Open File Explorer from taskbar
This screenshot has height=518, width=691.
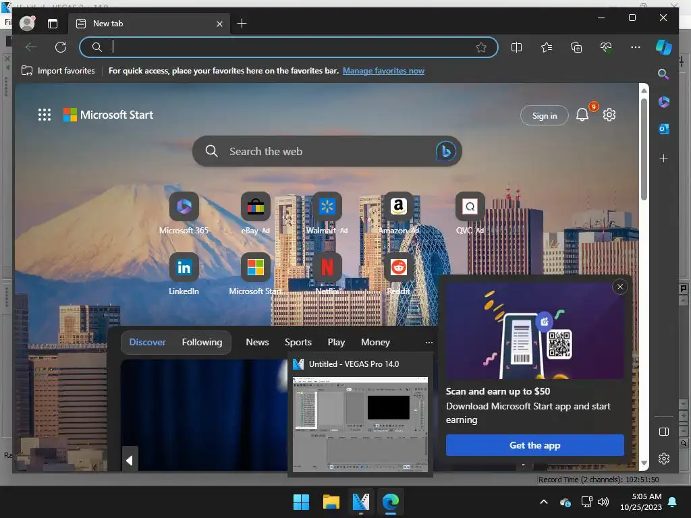(331, 502)
